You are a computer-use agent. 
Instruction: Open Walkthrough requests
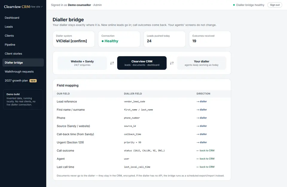[x=23, y=72]
